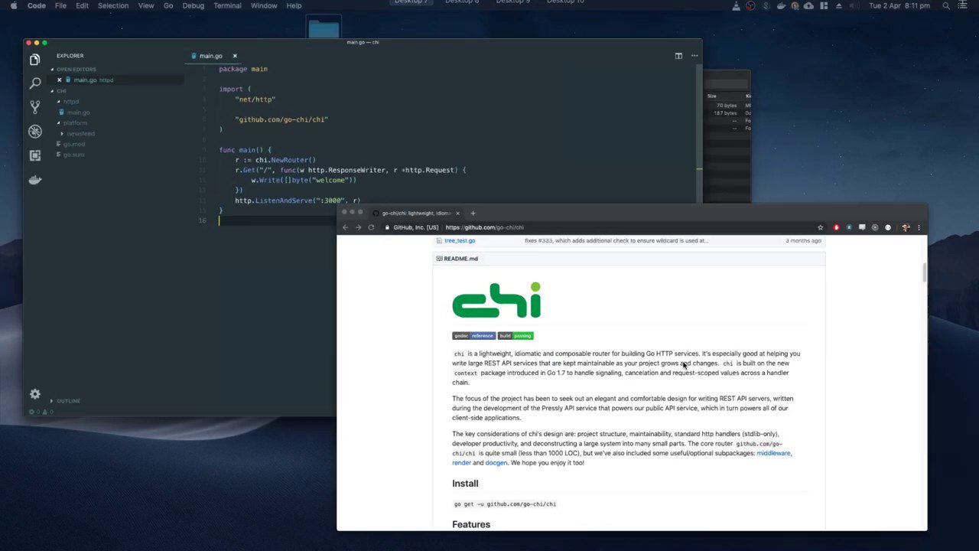Click the godoc reference badge
The width and height of the screenshot is (979, 551).
click(473, 335)
